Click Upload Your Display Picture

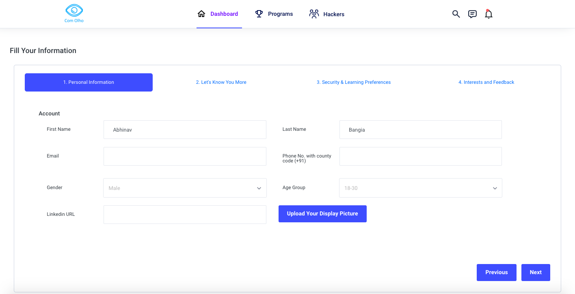coord(322,214)
